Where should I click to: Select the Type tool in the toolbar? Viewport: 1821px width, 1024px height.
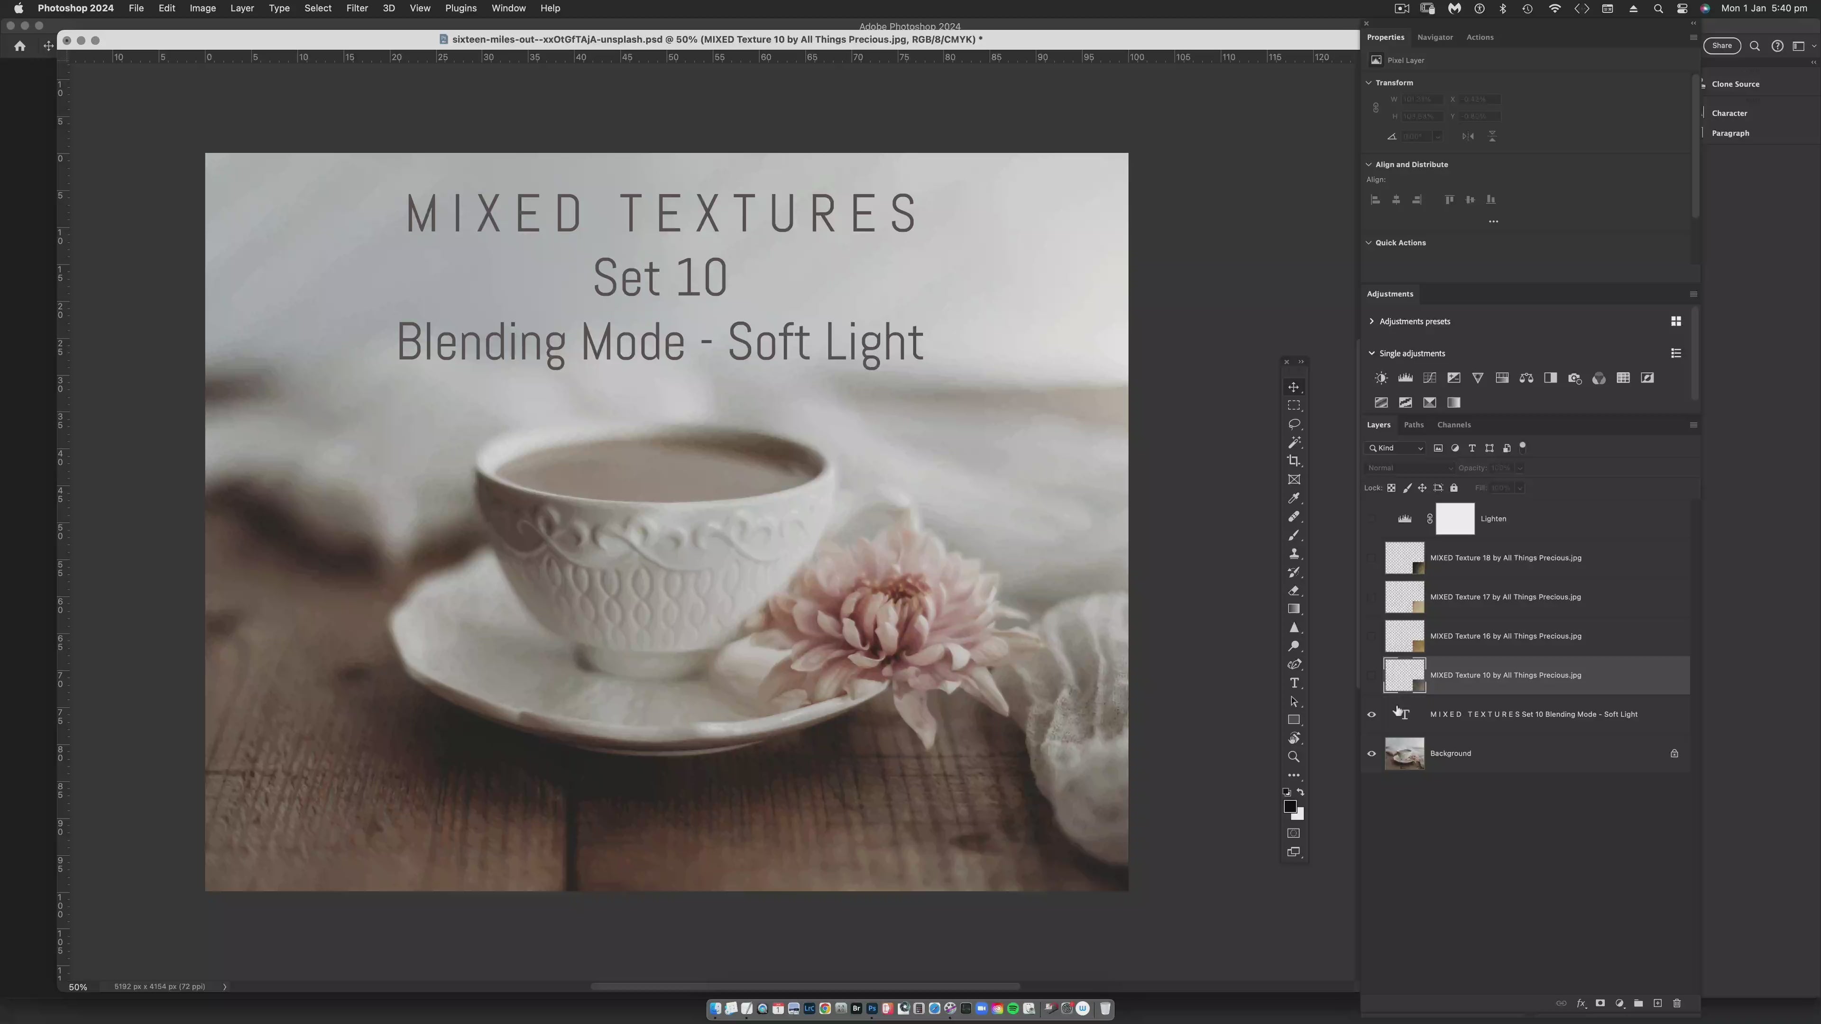pos(1294,683)
